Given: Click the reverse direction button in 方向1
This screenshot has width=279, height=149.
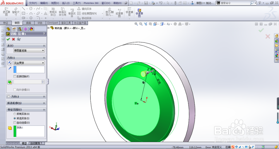Looking at the screenshot, I should click(x=10, y=63).
